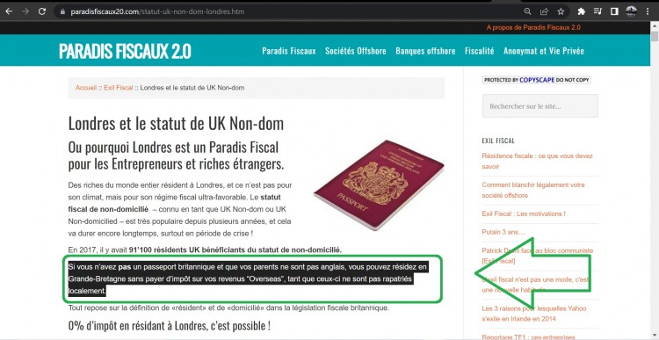
Task: Click the share page icon
Action: coord(544,11)
